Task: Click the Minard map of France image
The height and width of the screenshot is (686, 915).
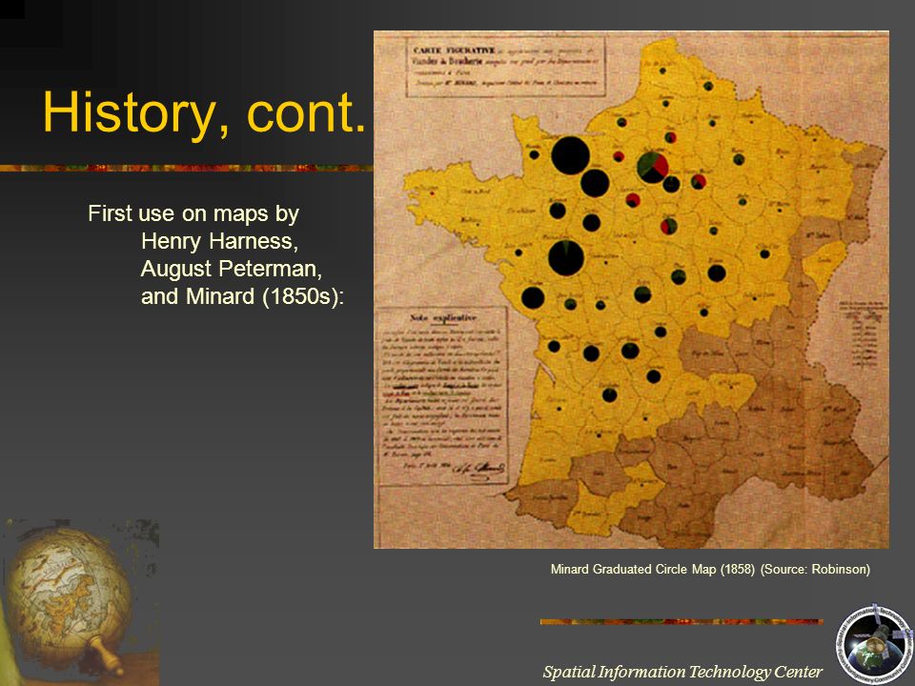Action: pyautogui.click(x=631, y=290)
